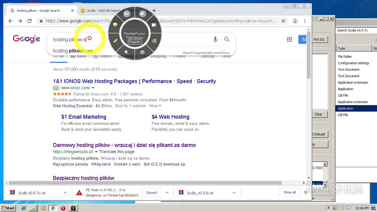Select the highlighted Application row in file list
The width and height of the screenshot is (377, 212).
356,108
